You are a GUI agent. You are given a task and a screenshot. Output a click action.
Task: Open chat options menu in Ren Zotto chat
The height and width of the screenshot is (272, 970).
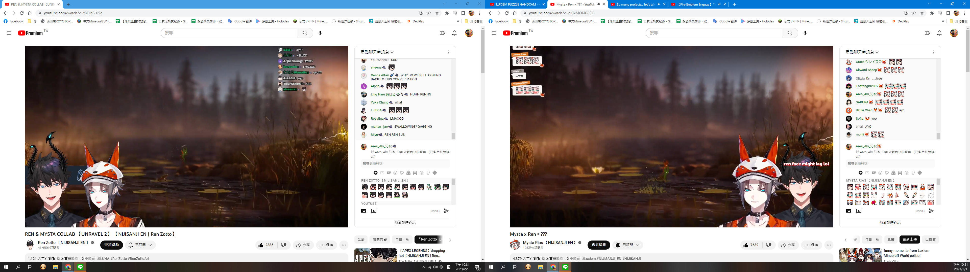tap(448, 52)
